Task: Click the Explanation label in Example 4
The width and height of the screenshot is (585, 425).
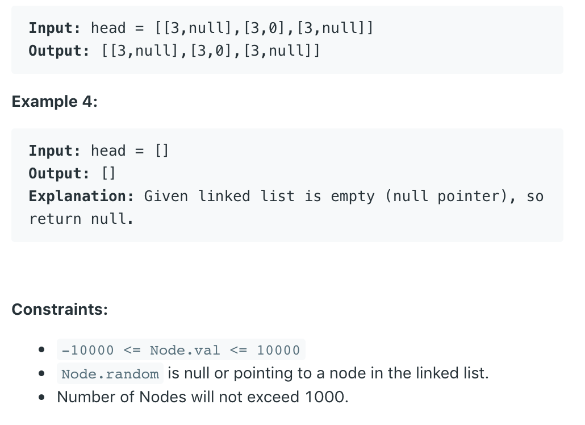Action: [x=81, y=197]
